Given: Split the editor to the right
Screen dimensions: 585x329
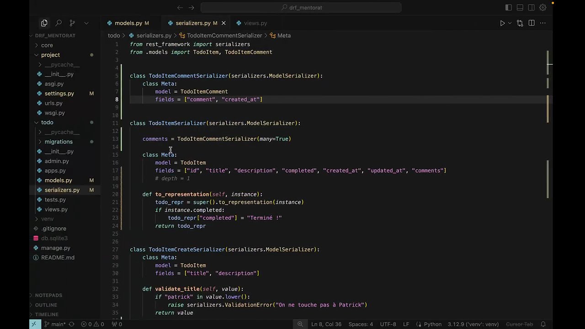Looking at the screenshot, I should point(532,23).
